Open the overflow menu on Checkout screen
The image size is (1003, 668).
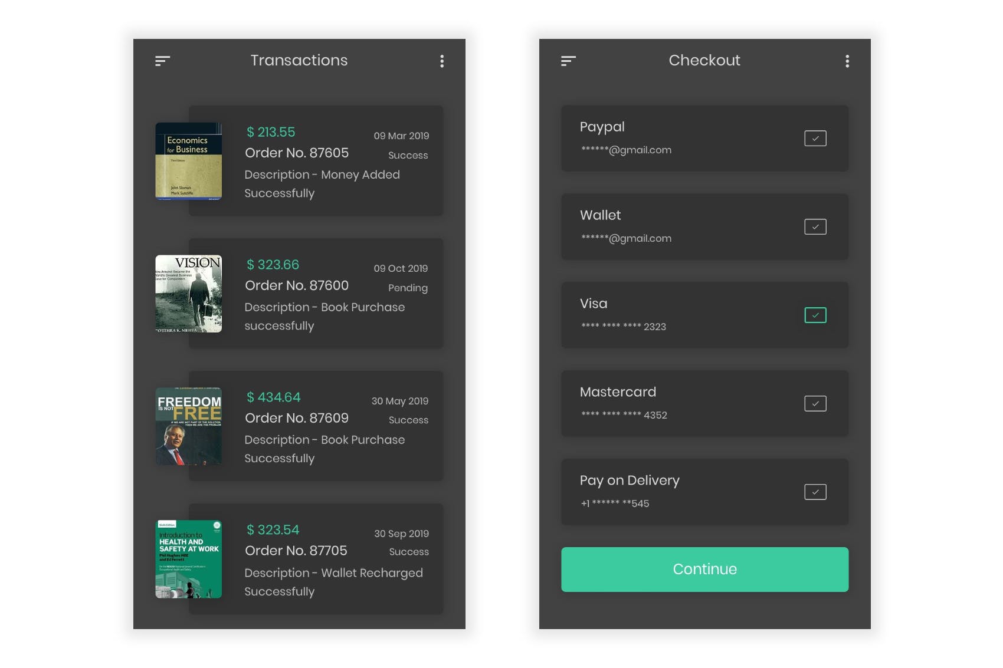coord(847,61)
